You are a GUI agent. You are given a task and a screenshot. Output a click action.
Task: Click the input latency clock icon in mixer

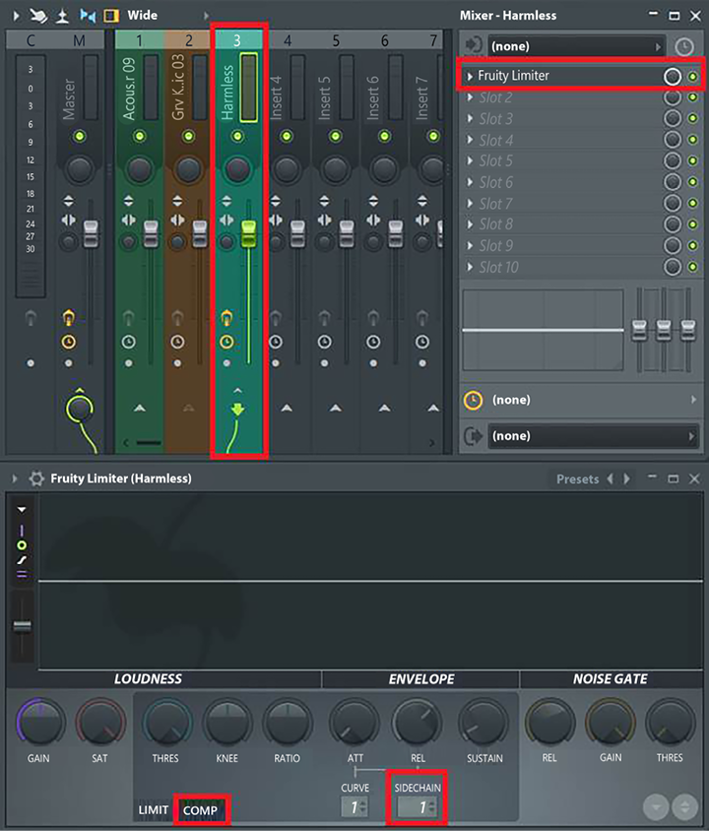[684, 47]
